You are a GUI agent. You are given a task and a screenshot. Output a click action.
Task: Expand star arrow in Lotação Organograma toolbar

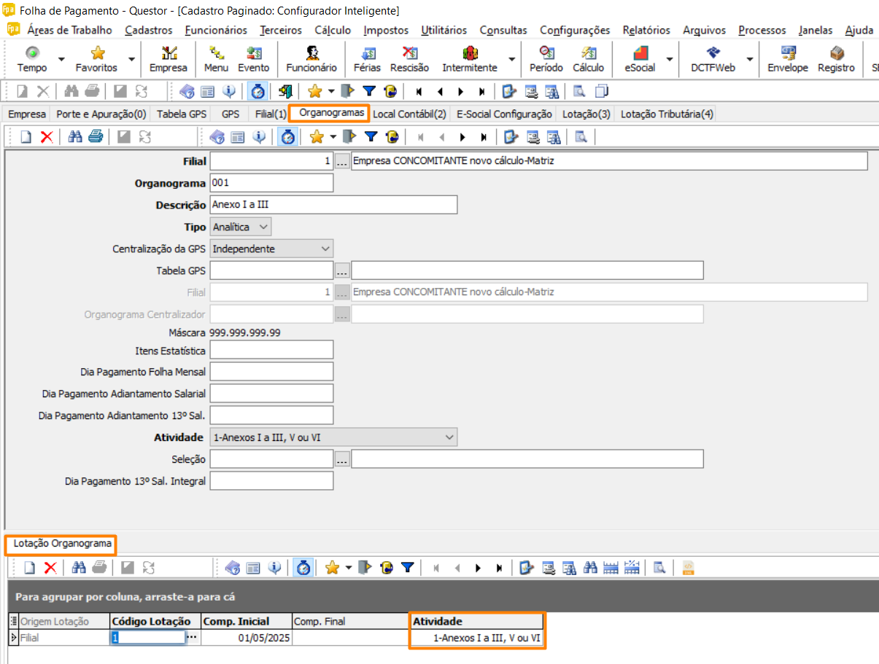(348, 567)
